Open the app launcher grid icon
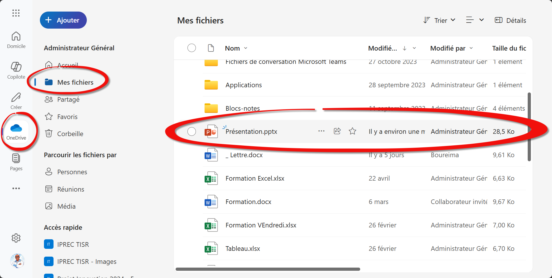The width and height of the screenshot is (552, 278). click(x=16, y=13)
